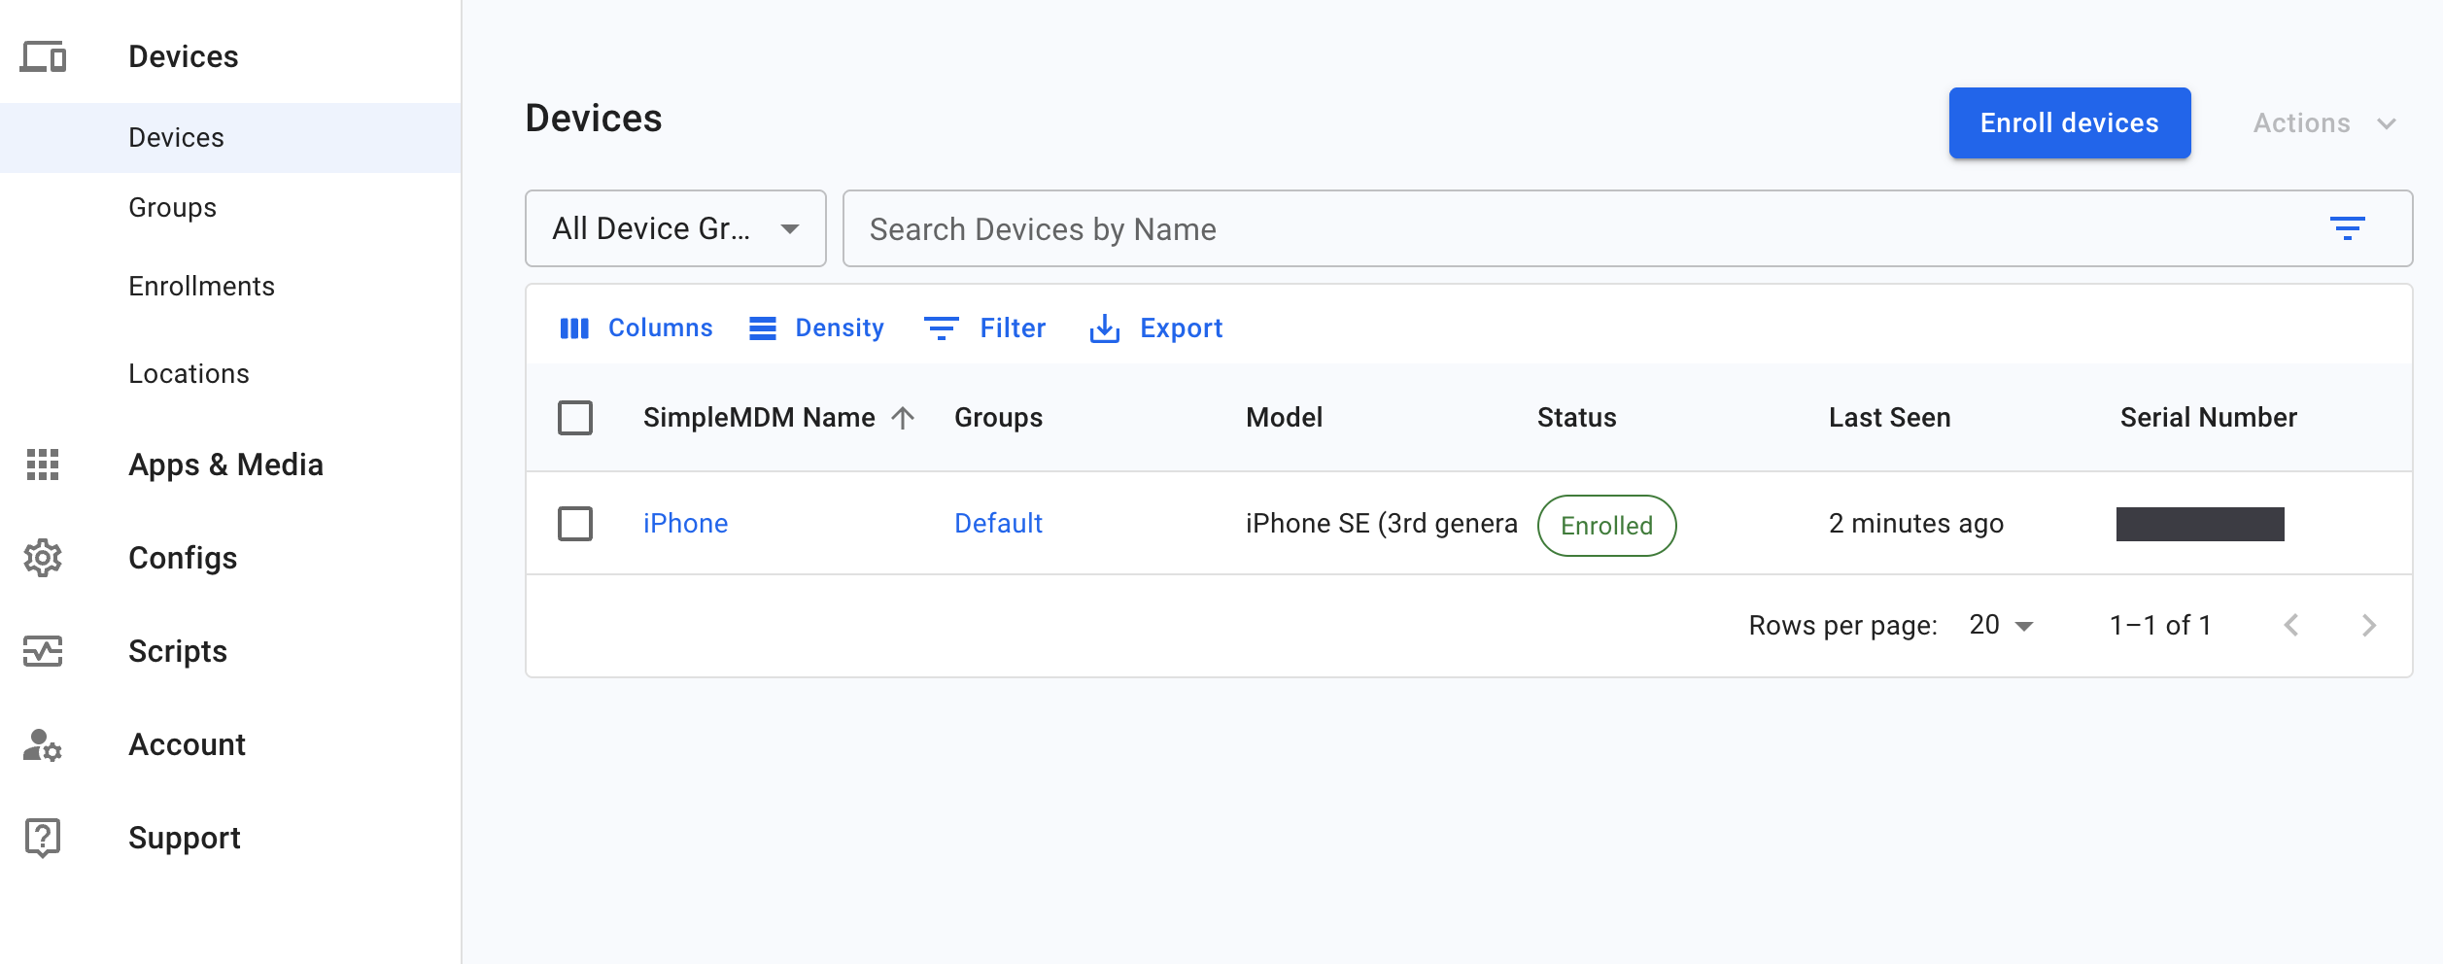Sort by SimpleMDM Name column header
The image size is (2443, 964).
point(759,418)
